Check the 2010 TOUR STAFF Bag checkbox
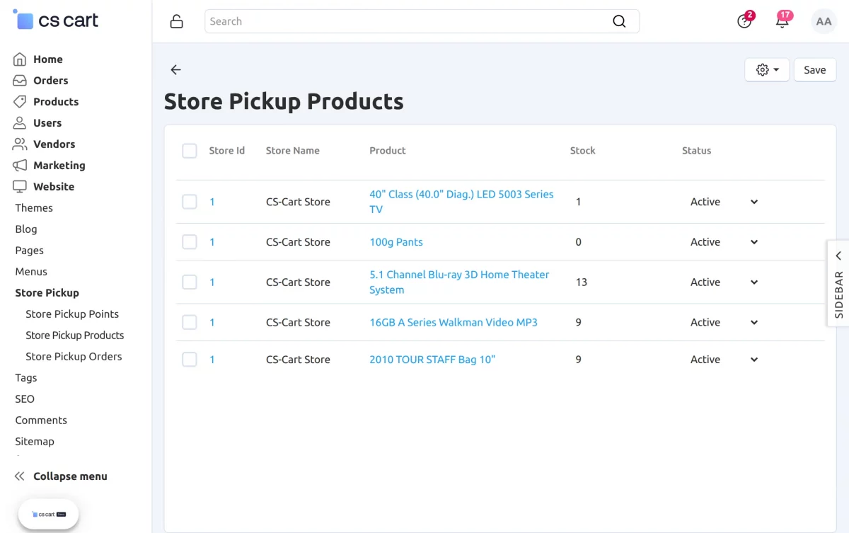Screen dimensions: 849x533 pos(190,360)
